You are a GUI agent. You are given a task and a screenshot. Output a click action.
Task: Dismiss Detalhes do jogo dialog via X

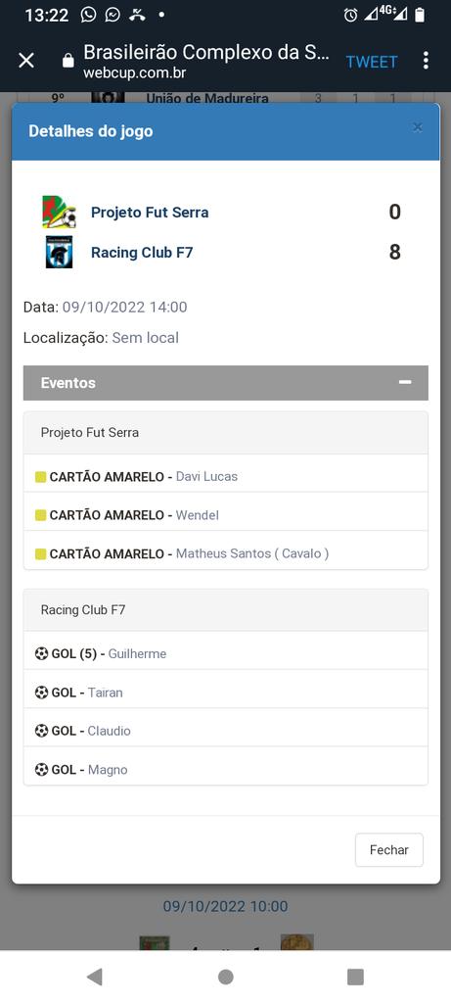[x=417, y=127]
